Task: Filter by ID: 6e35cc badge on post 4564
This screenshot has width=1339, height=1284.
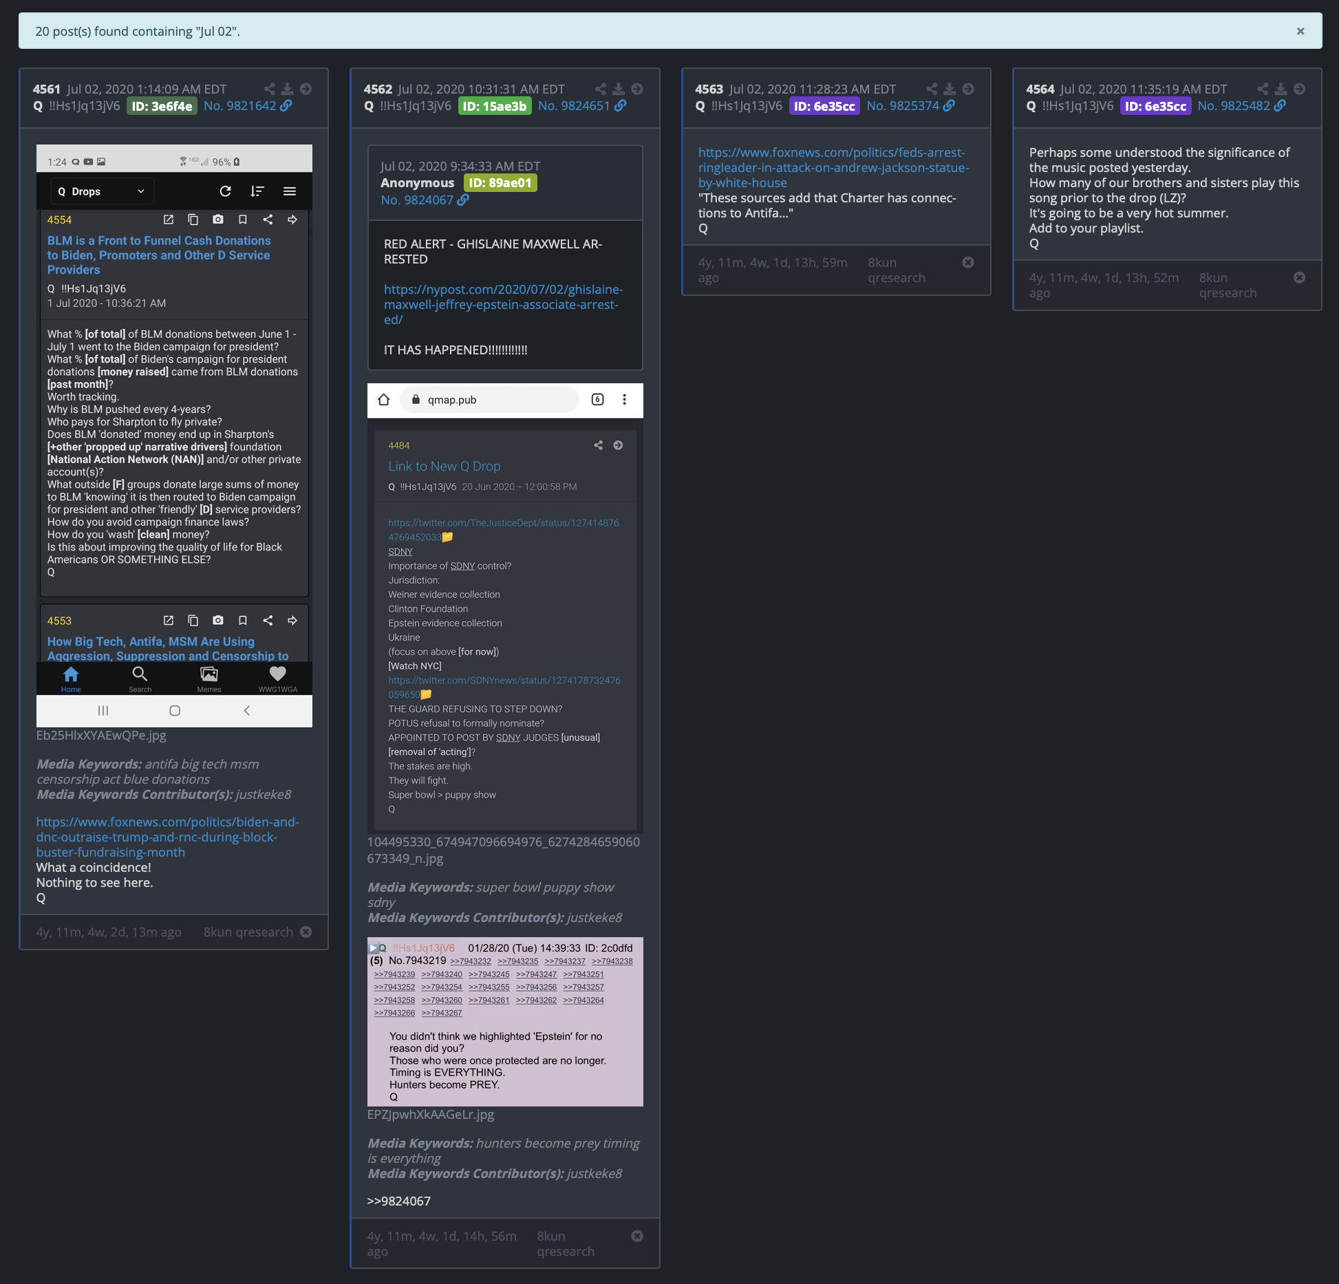Action: (x=1155, y=106)
